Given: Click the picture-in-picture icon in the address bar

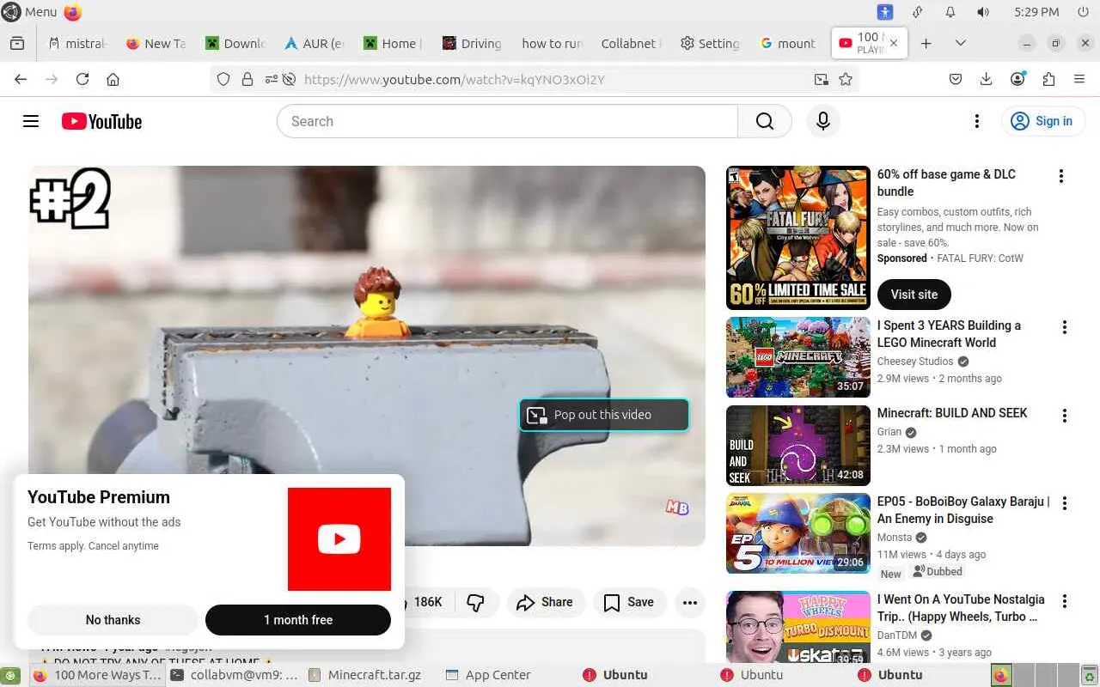Looking at the screenshot, I should [822, 79].
